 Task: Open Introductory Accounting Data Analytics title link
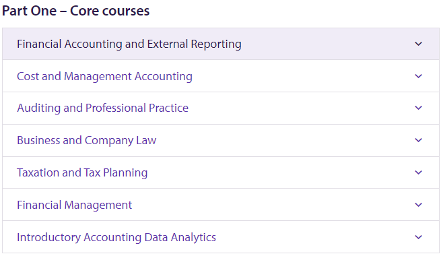pyautogui.click(x=116, y=238)
